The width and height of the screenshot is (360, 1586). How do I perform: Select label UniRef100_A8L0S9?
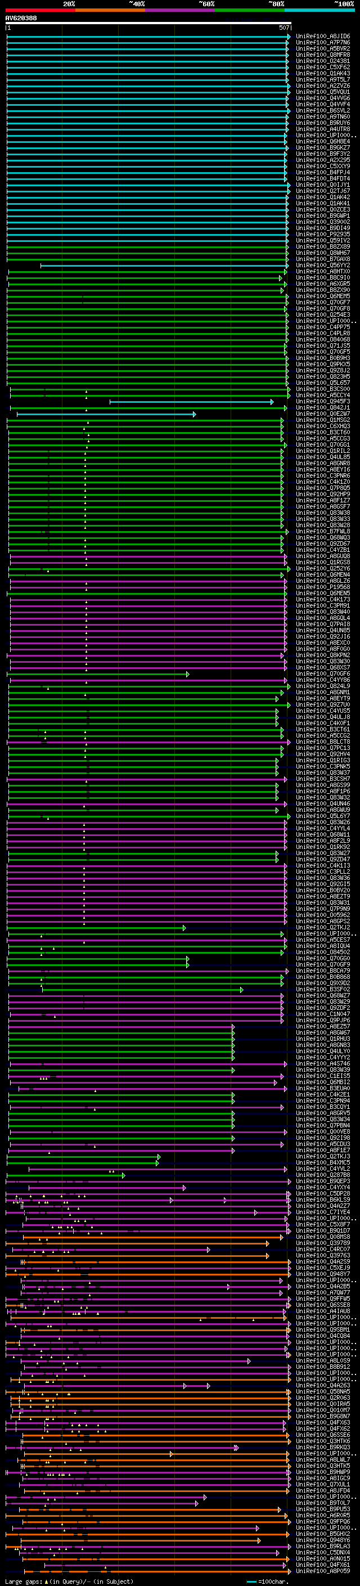click(323, 1360)
